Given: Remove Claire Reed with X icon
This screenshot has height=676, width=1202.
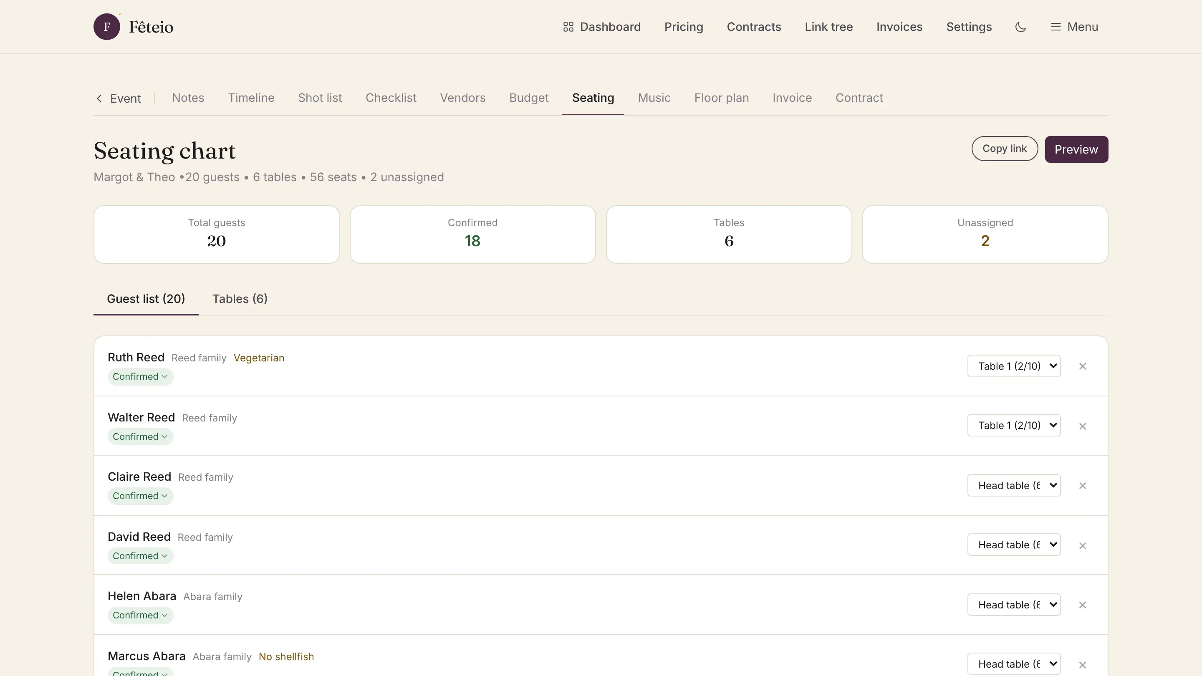Looking at the screenshot, I should [1083, 486].
